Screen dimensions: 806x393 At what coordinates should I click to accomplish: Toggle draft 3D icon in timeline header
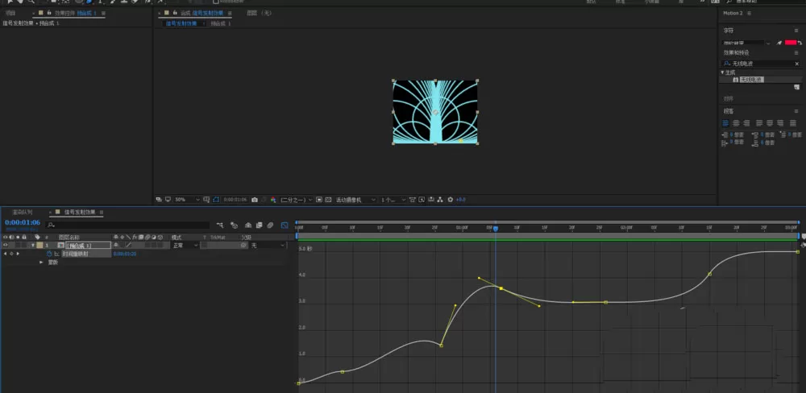click(x=234, y=225)
